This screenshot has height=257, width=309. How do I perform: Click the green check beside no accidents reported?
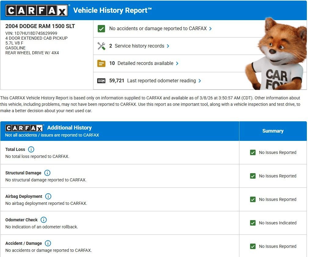tap(101, 29)
